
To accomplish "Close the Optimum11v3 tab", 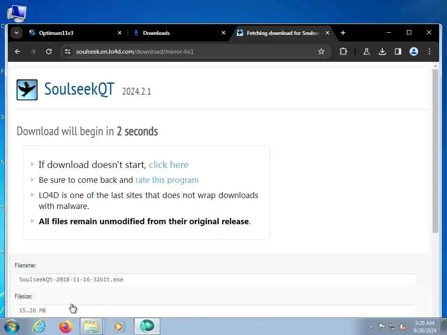I will point(120,33).
